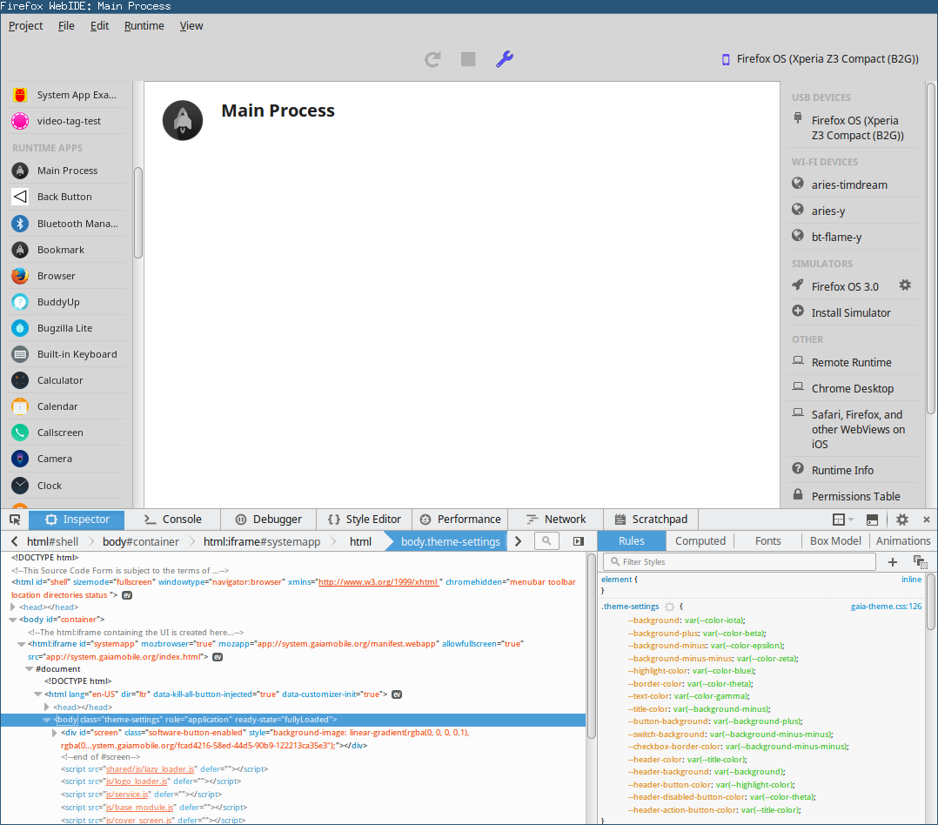Viewport: 938px width, 825px height.
Task: Close the developer tools toolbox
Action: [926, 520]
